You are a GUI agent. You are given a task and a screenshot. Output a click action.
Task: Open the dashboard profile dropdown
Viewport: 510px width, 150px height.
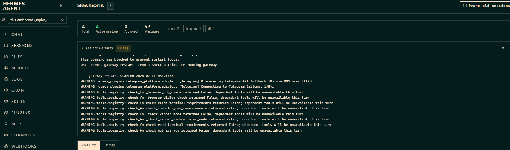(37, 20)
